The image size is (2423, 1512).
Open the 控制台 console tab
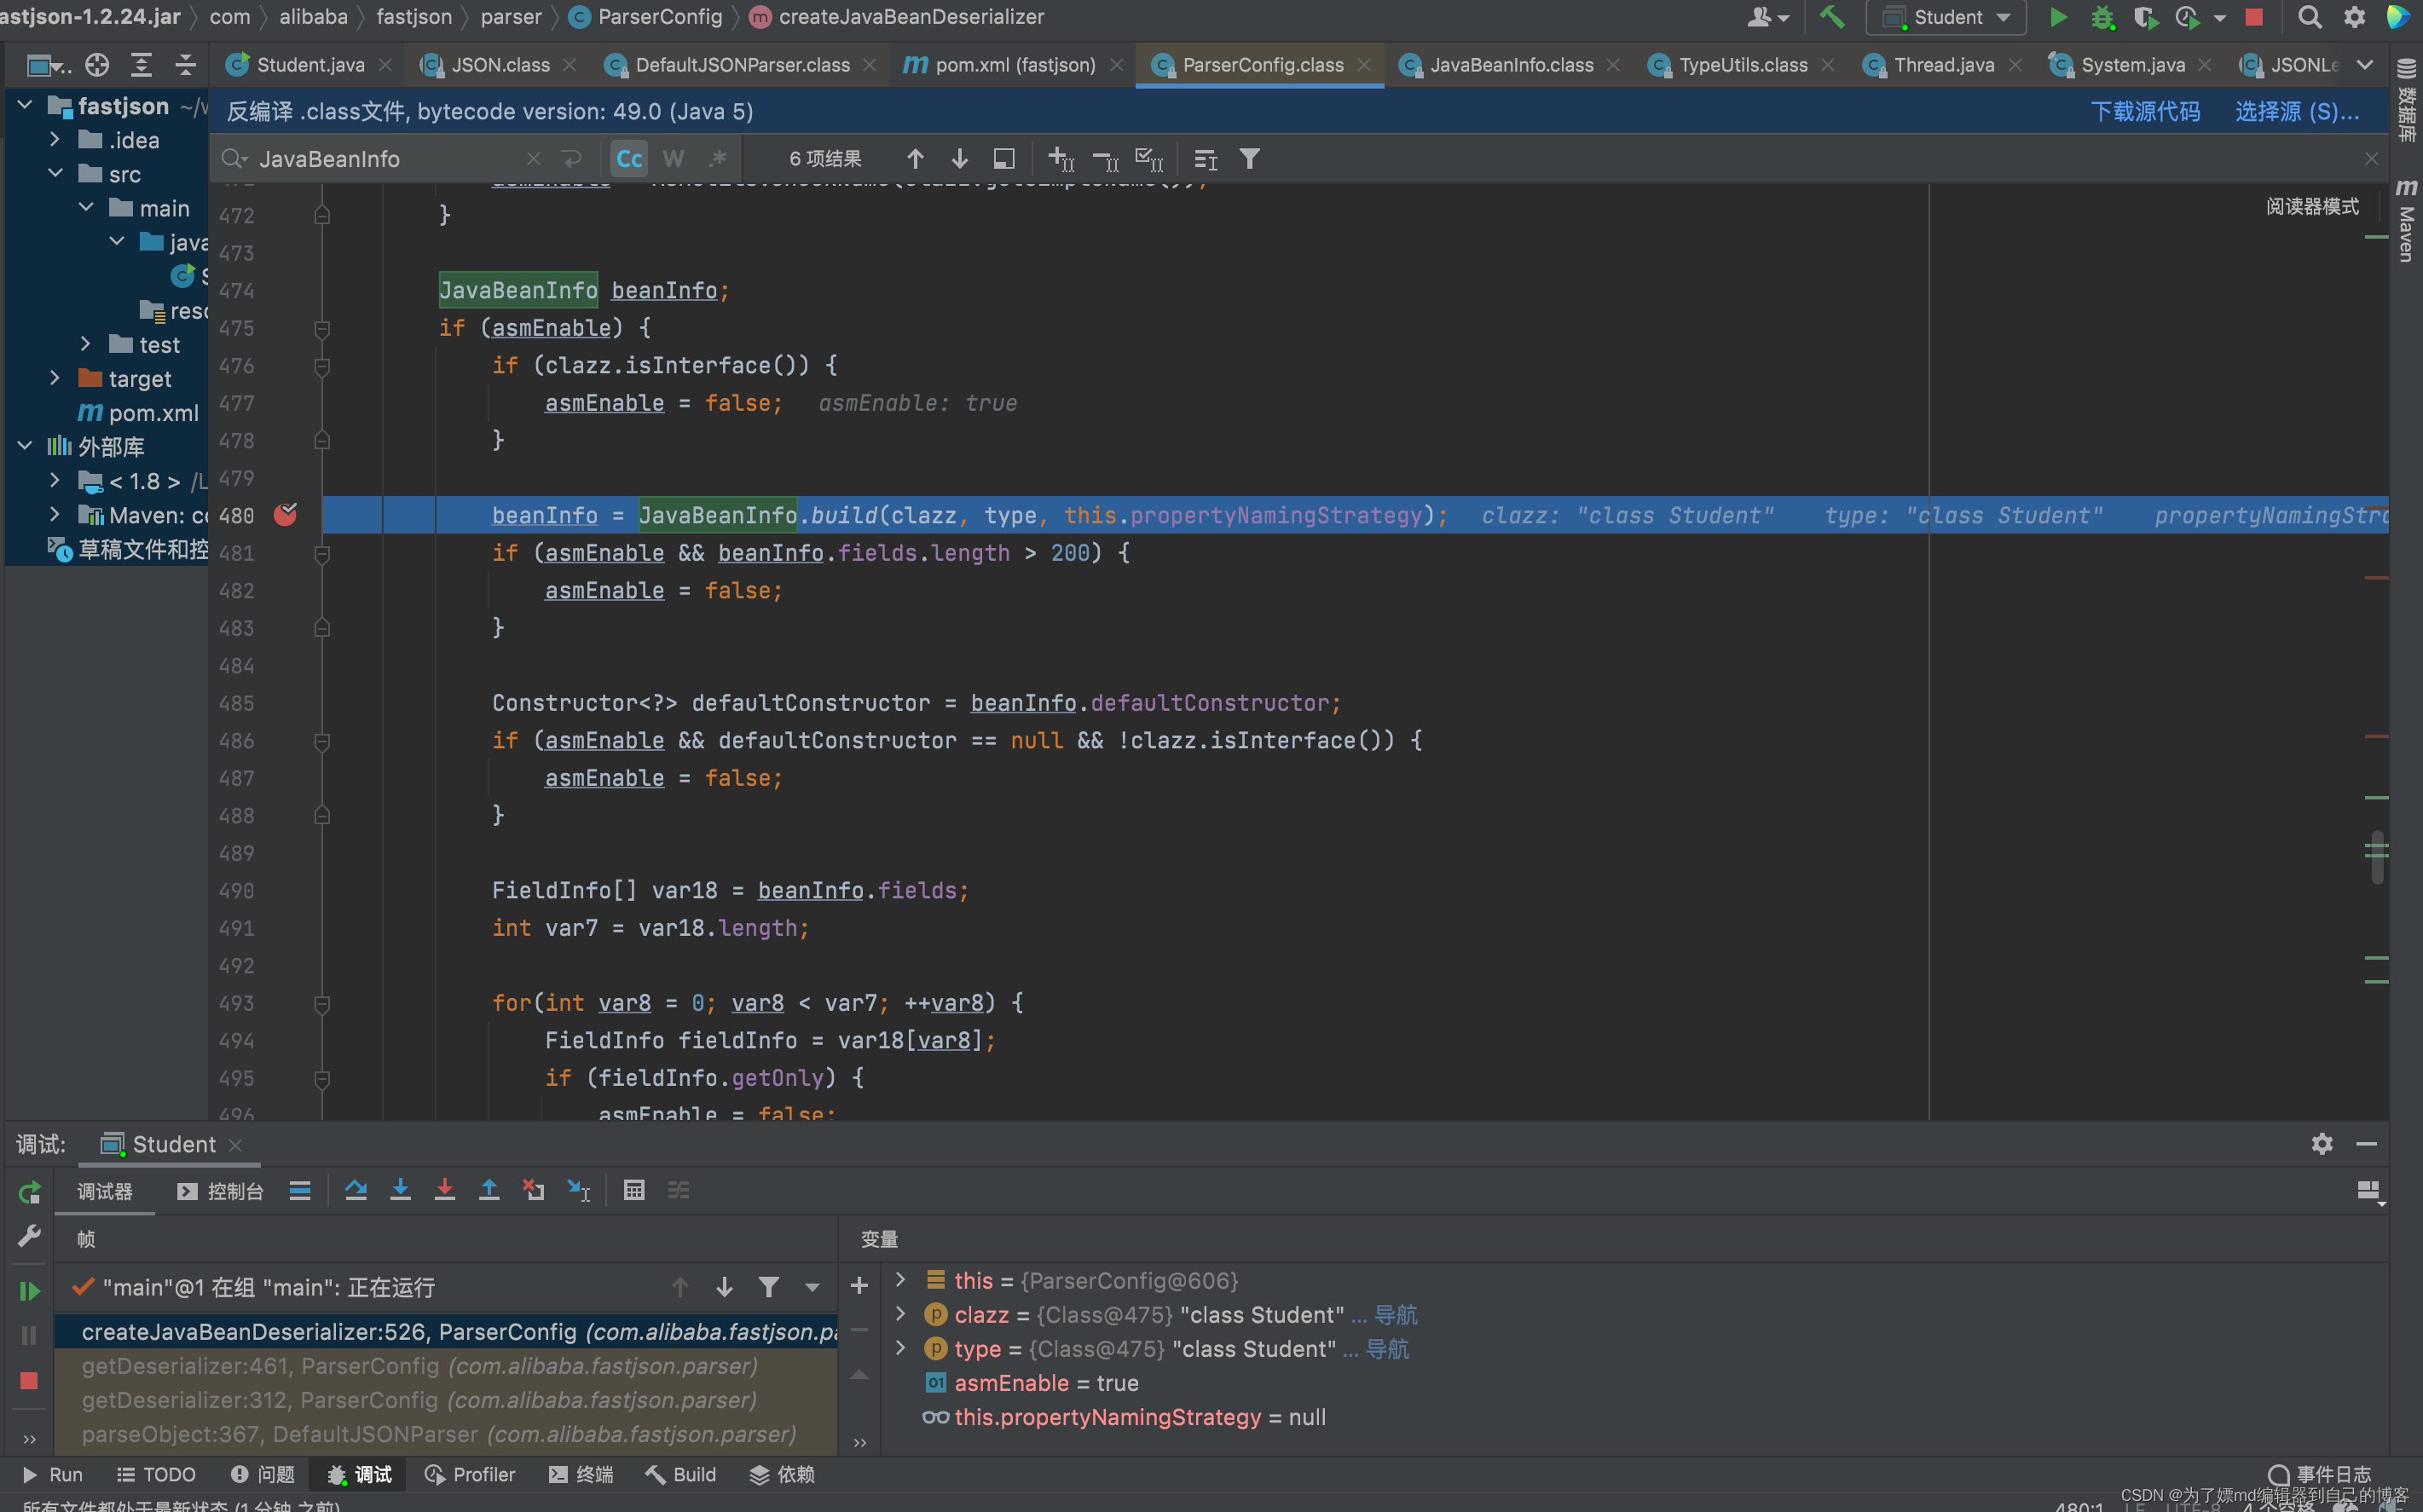[x=221, y=1191]
